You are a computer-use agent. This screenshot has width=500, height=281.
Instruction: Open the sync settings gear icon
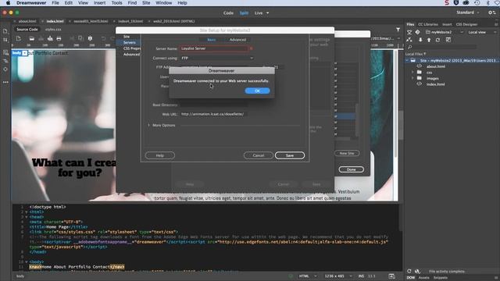coord(491,12)
